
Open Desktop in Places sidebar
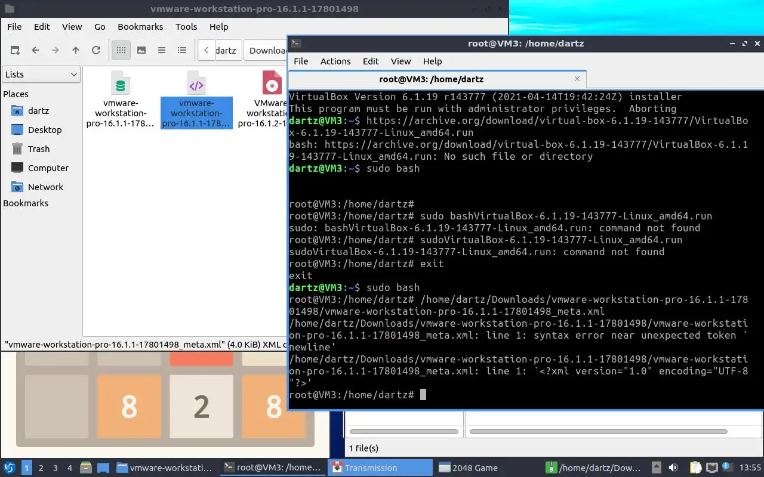[x=44, y=130]
